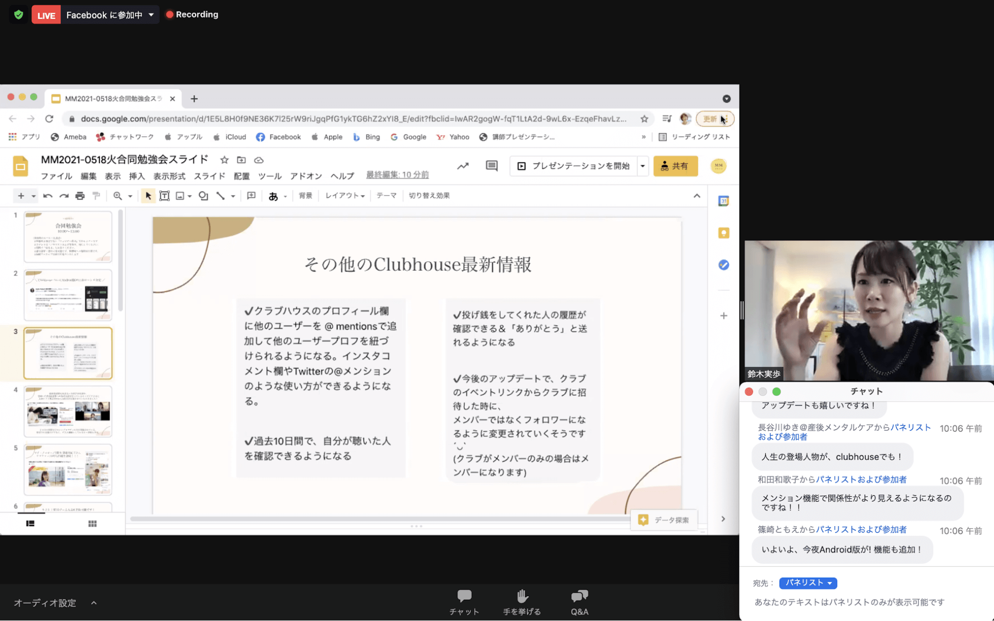Viewport: 994px width, 621px height.
Task: Click the add comment icon in toolbar
Action: (252, 196)
